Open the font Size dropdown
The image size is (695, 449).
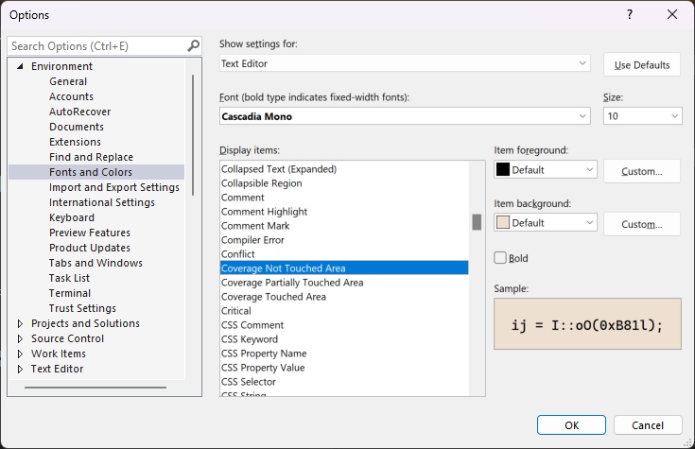click(642, 116)
